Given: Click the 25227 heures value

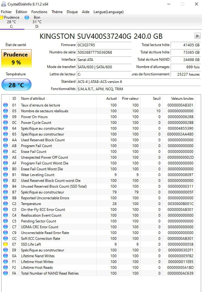Looking at the screenshot, I should (186, 74).
